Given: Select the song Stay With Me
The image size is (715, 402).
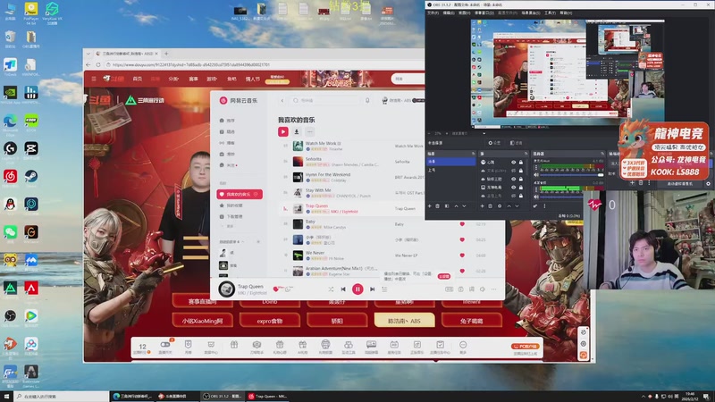Looking at the screenshot, I should pyautogui.click(x=318, y=190).
